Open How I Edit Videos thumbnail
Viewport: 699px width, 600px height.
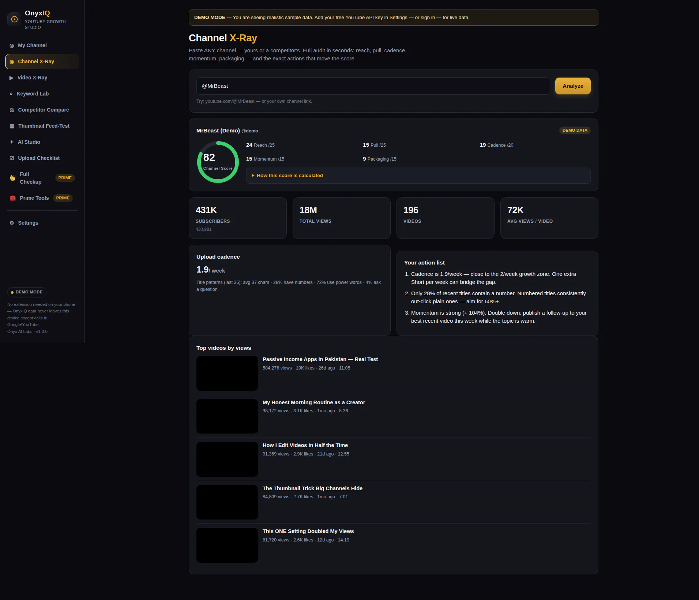click(227, 460)
